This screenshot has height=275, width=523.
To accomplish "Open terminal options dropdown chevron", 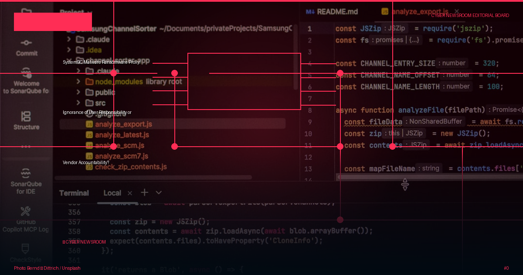I will [159, 192].
